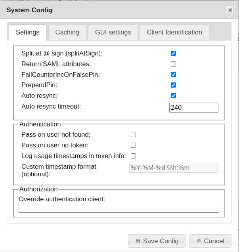Select the Client Identification tab

coord(174,32)
